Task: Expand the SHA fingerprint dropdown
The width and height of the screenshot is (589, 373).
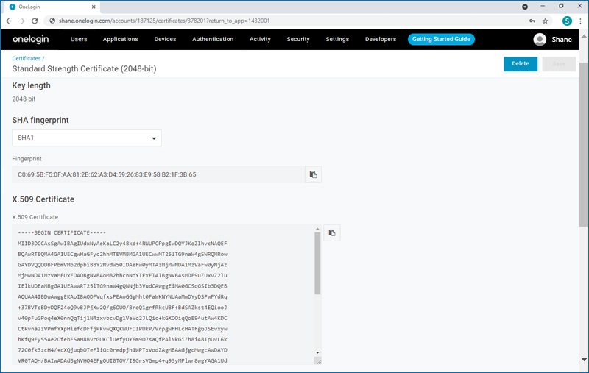Action: [x=87, y=138]
